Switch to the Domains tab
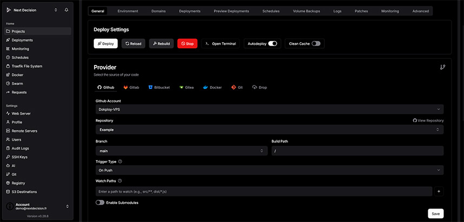This screenshot has height=222, width=464. (x=159, y=11)
